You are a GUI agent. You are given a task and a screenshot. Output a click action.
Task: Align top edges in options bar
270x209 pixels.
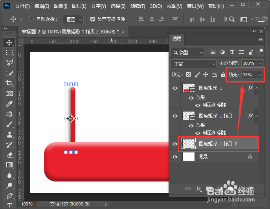(x=192, y=19)
